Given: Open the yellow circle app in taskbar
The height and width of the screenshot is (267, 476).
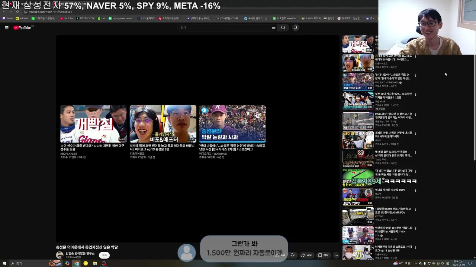Looking at the screenshot, I should coord(86,263).
